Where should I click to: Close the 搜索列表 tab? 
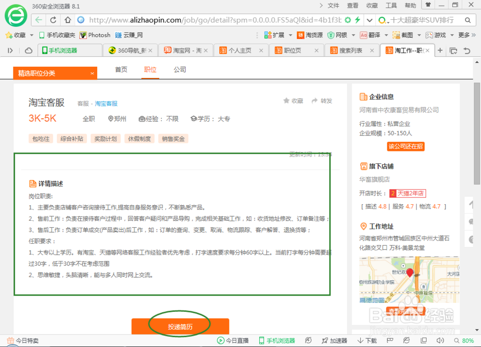372,50
